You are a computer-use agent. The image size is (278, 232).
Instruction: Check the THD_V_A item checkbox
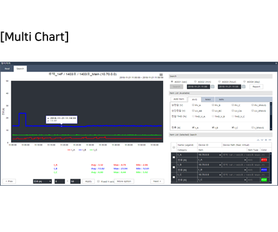coord(193,116)
